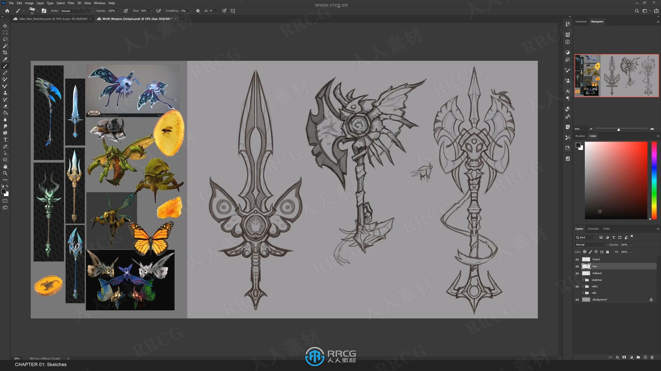The width and height of the screenshot is (661, 371).
Task: Open the Image menu
Action: (x=29, y=3)
